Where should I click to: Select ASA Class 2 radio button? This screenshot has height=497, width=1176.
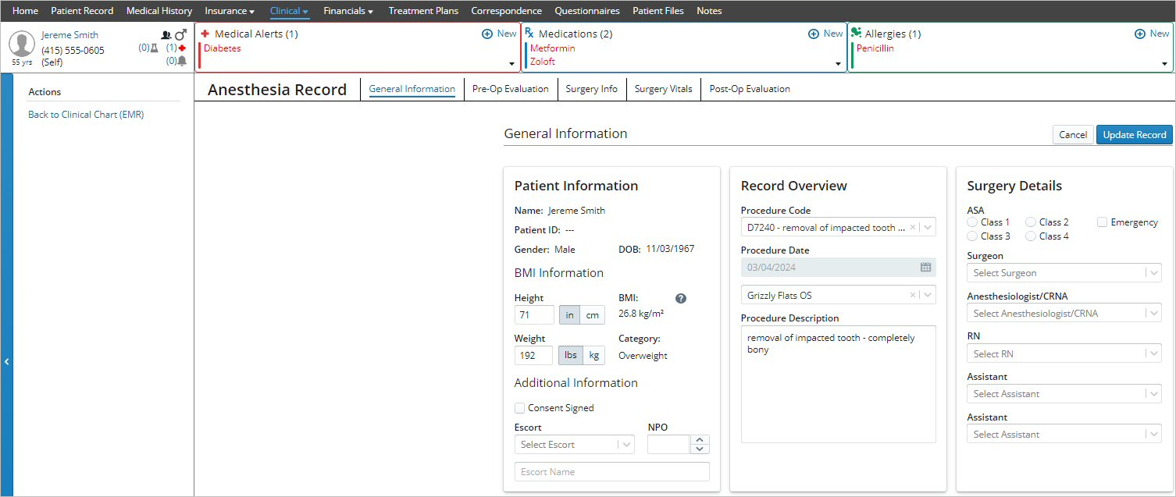[1031, 222]
